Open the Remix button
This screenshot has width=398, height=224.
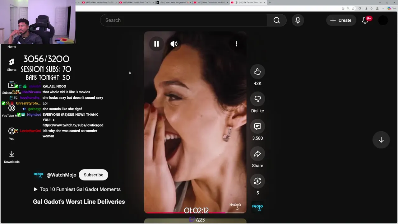(x=257, y=181)
